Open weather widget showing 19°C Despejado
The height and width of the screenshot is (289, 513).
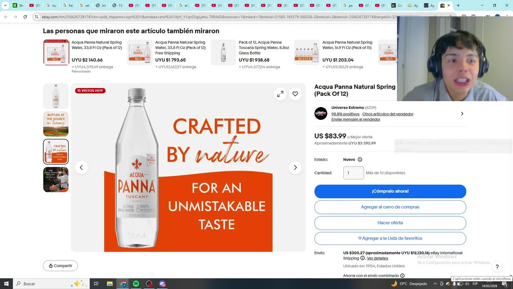409,284
